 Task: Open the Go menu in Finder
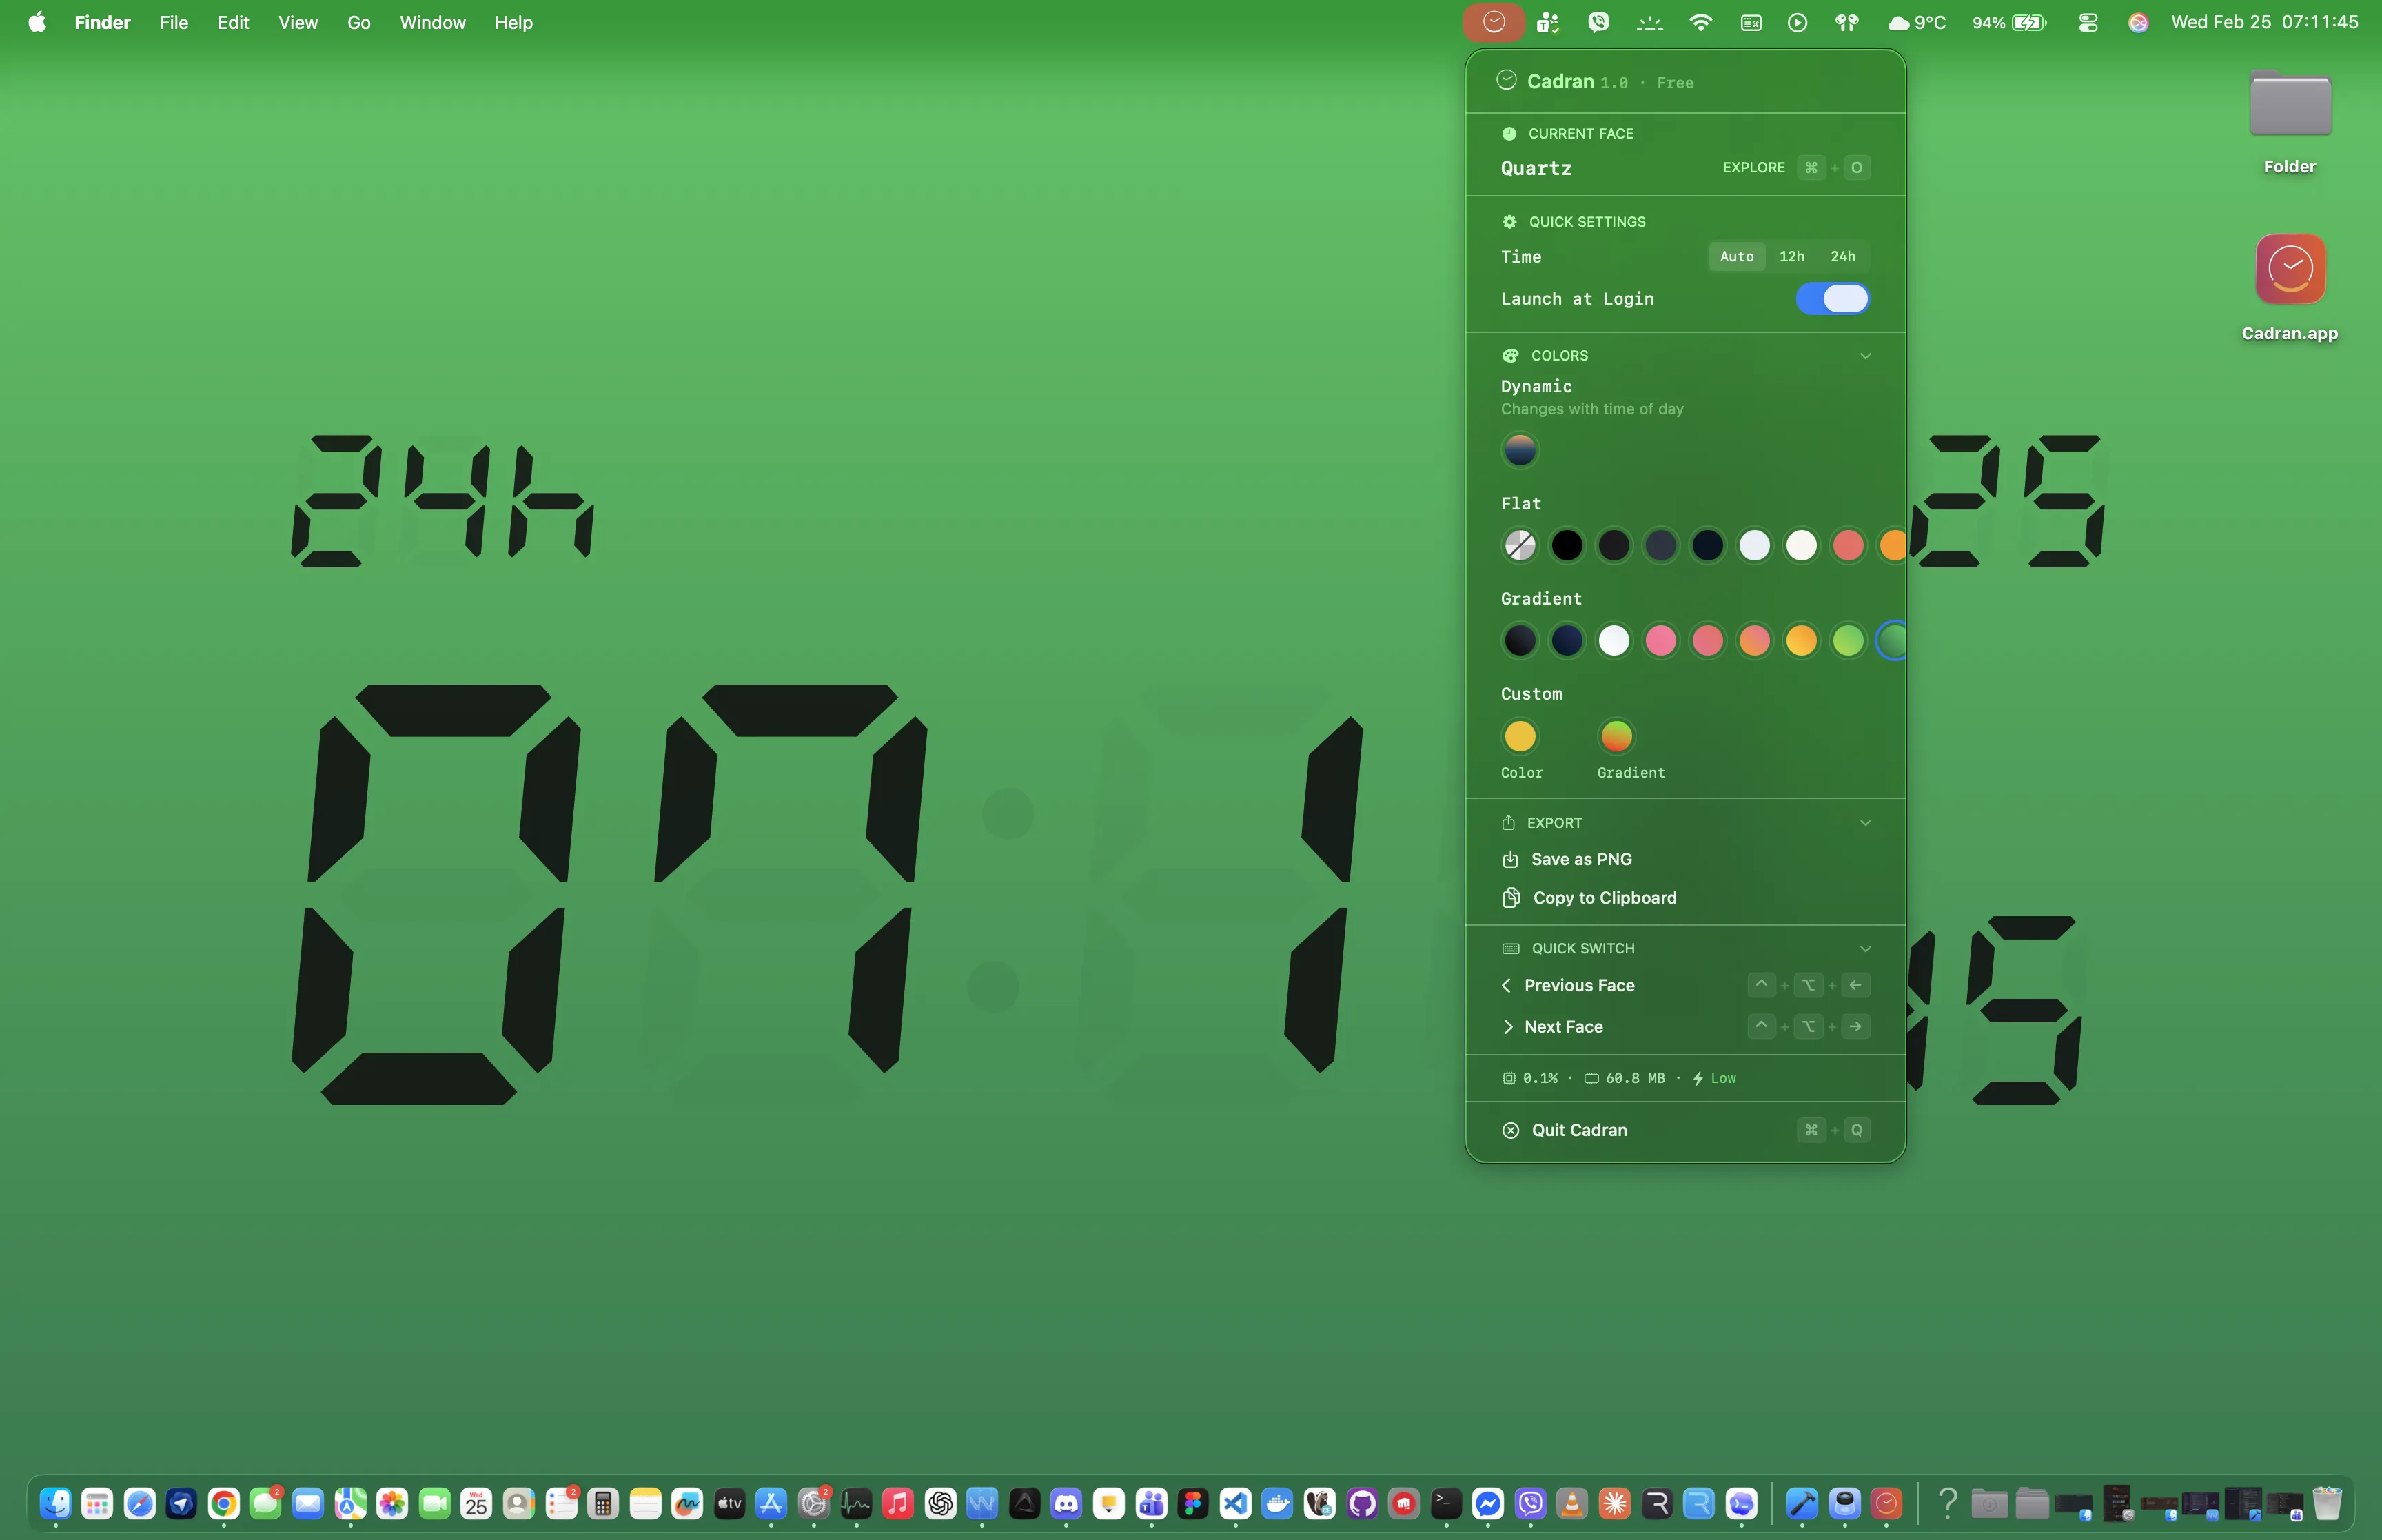[358, 22]
